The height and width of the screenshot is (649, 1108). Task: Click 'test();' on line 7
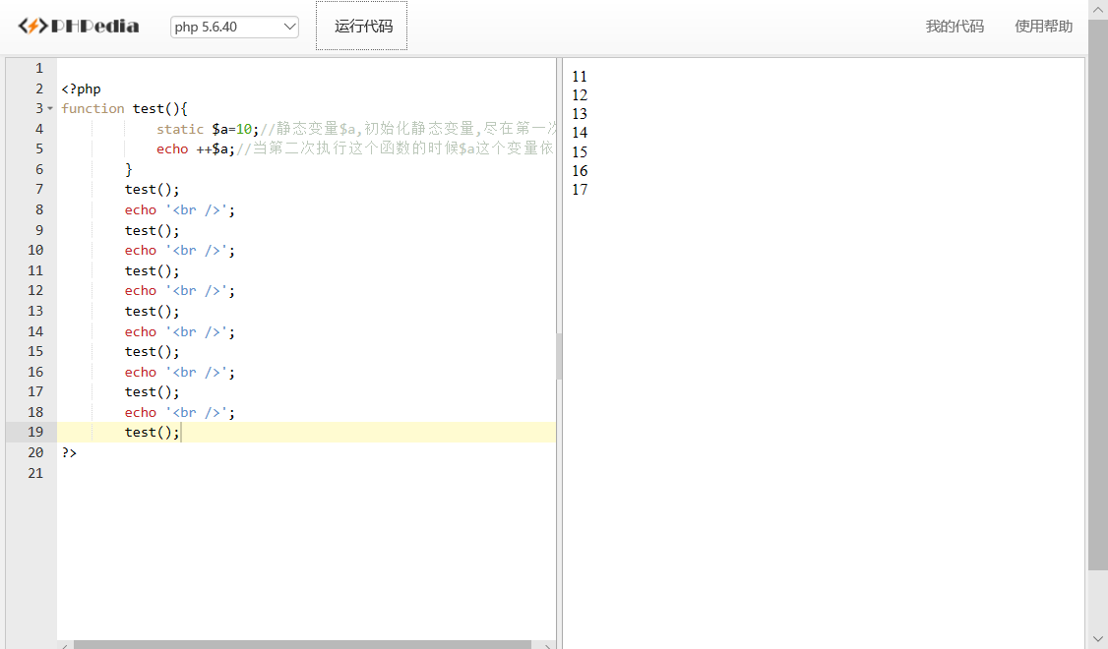[152, 189]
